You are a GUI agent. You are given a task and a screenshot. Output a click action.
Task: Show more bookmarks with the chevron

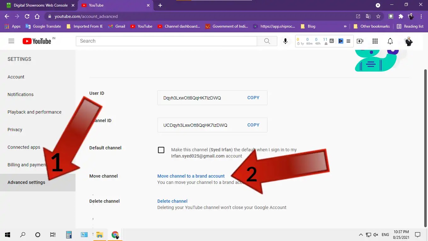tap(345, 26)
